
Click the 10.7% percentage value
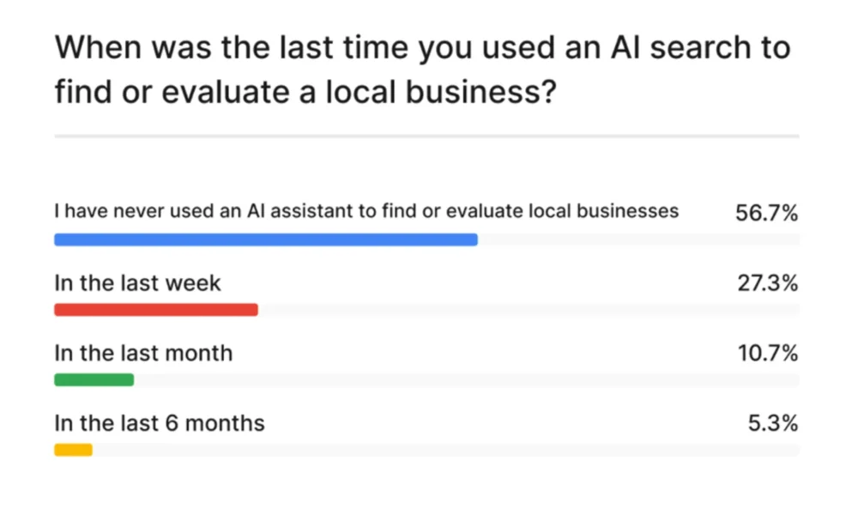(768, 353)
